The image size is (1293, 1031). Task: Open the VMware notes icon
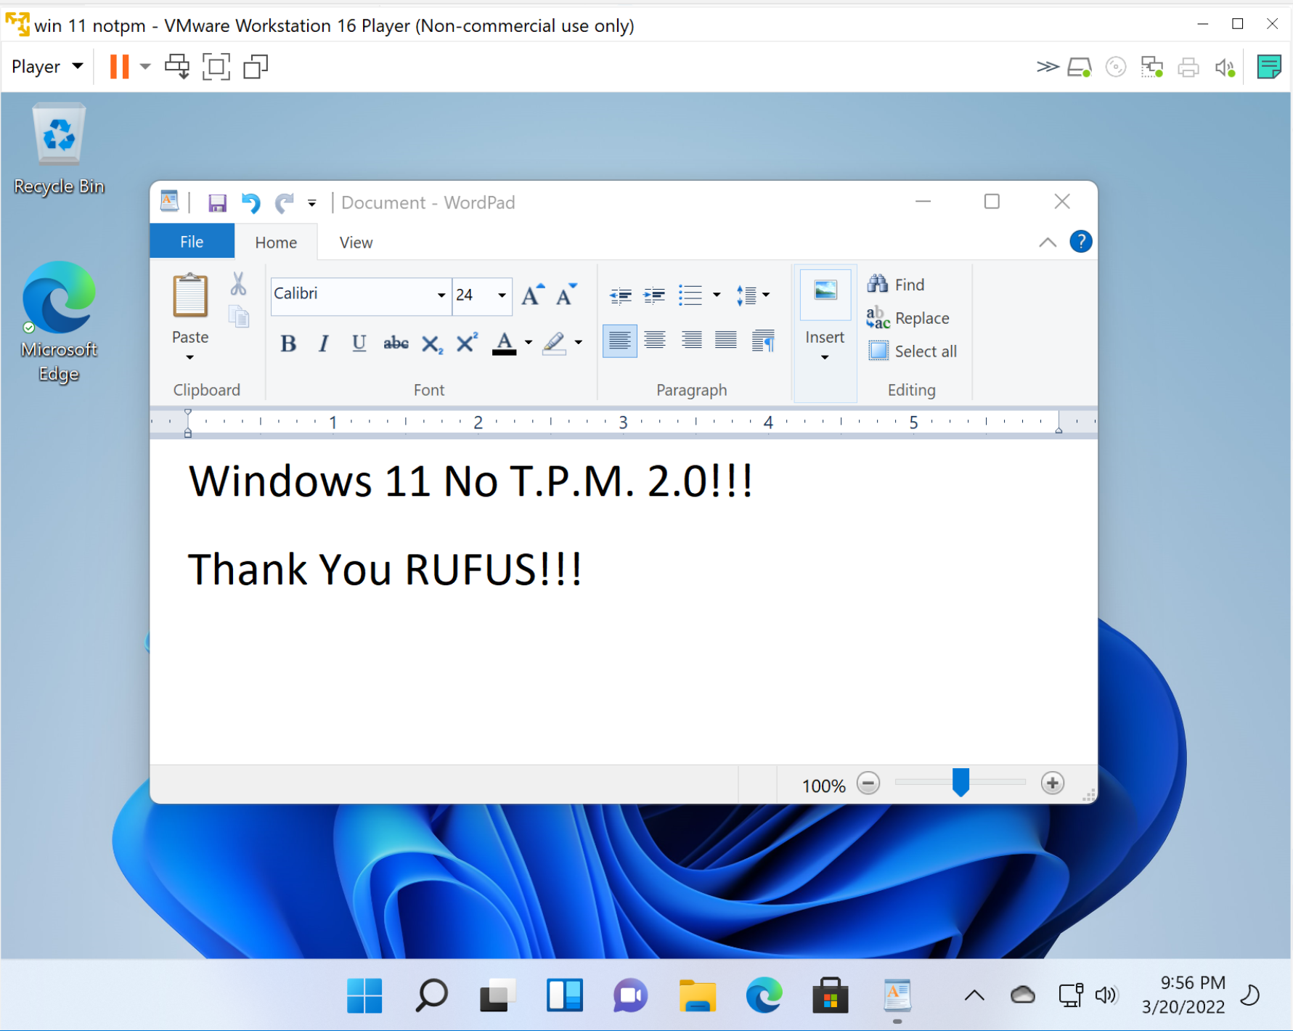click(x=1269, y=67)
